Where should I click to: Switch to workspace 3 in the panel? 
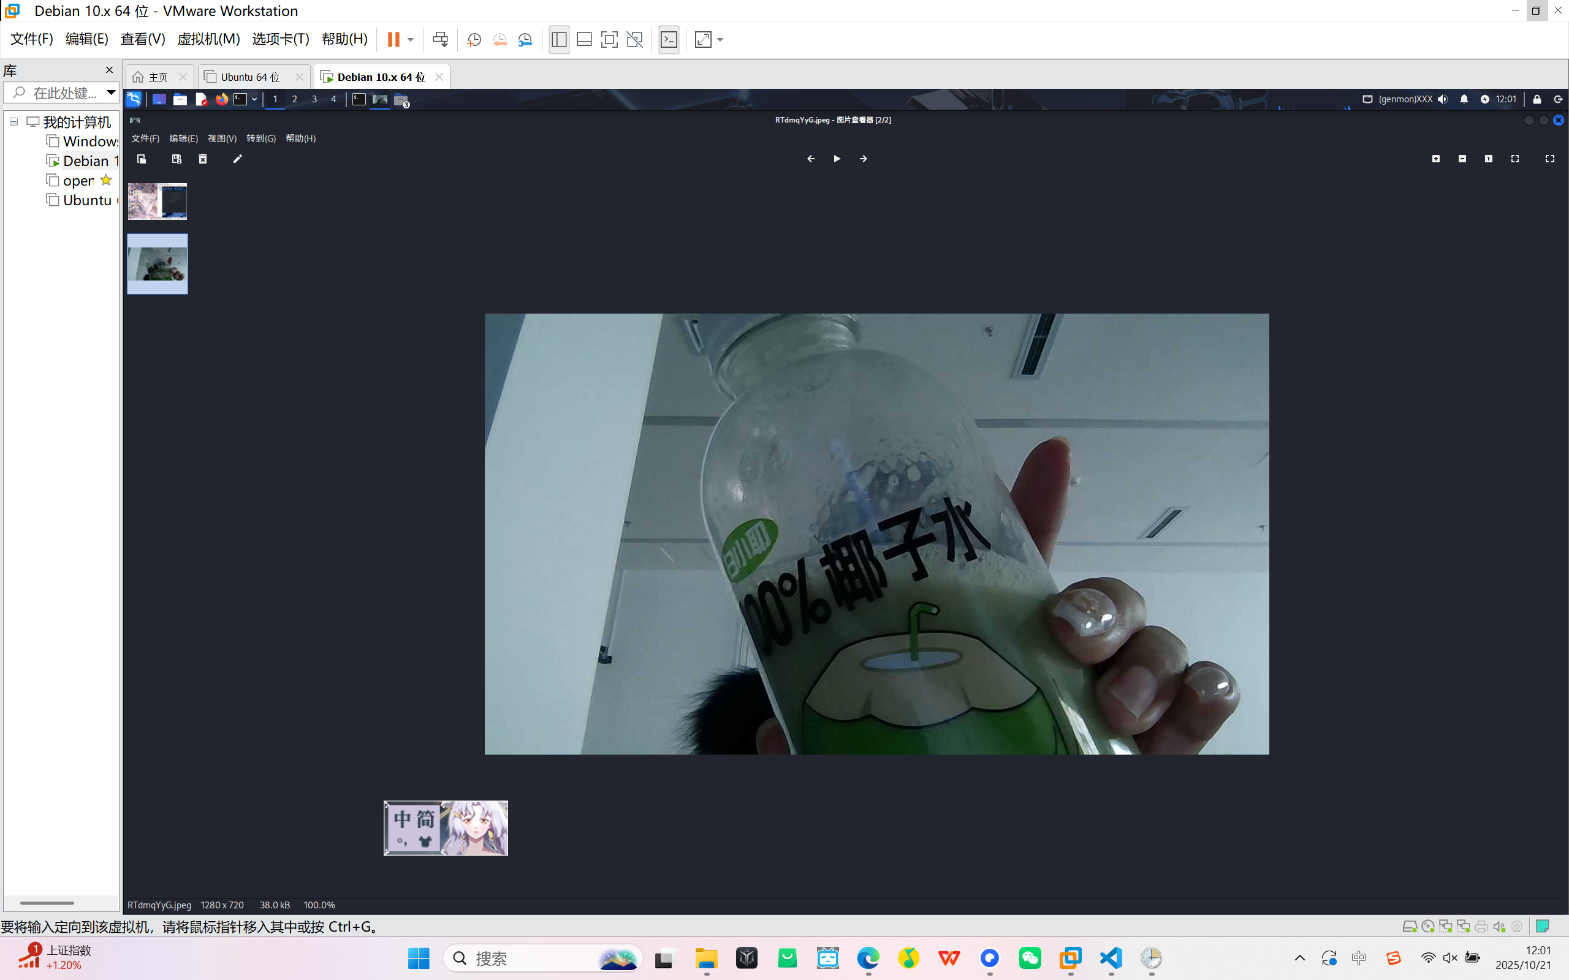pyautogui.click(x=314, y=99)
